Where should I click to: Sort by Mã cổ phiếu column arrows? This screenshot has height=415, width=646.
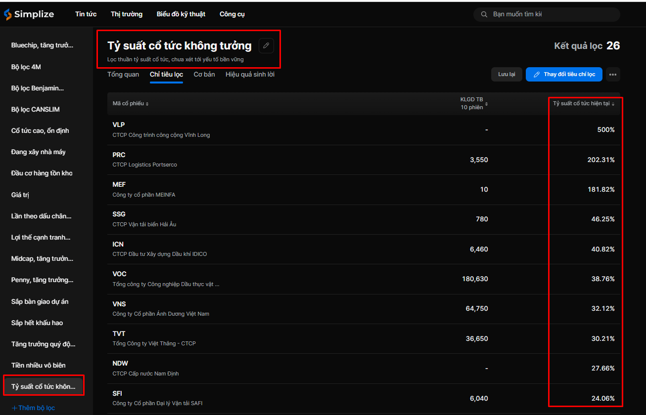pos(147,104)
